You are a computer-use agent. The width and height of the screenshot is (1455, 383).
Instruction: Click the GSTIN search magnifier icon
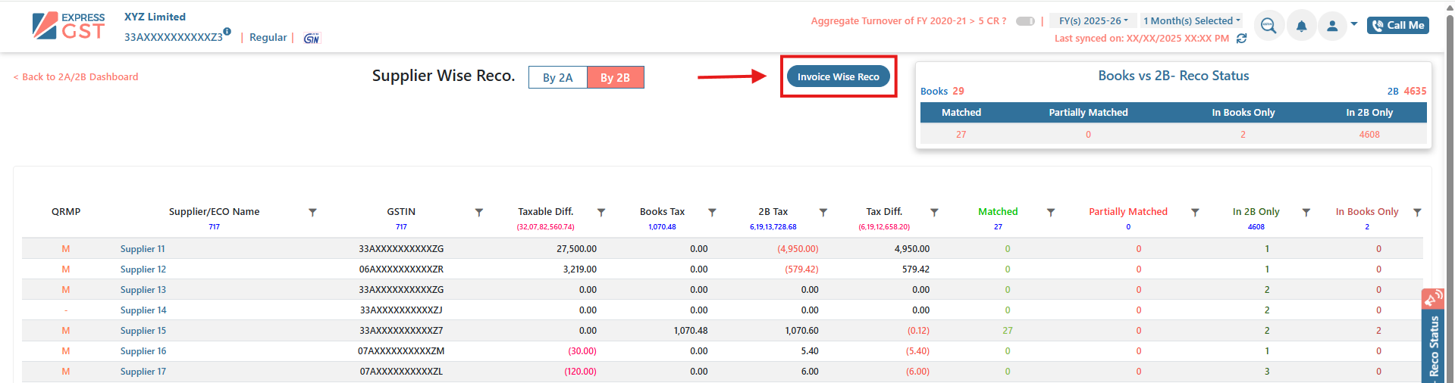coord(1268,26)
